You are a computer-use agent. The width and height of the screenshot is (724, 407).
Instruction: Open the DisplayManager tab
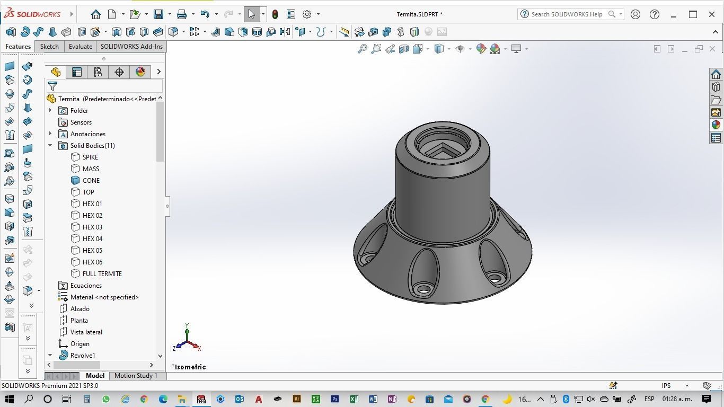click(x=140, y=72)
